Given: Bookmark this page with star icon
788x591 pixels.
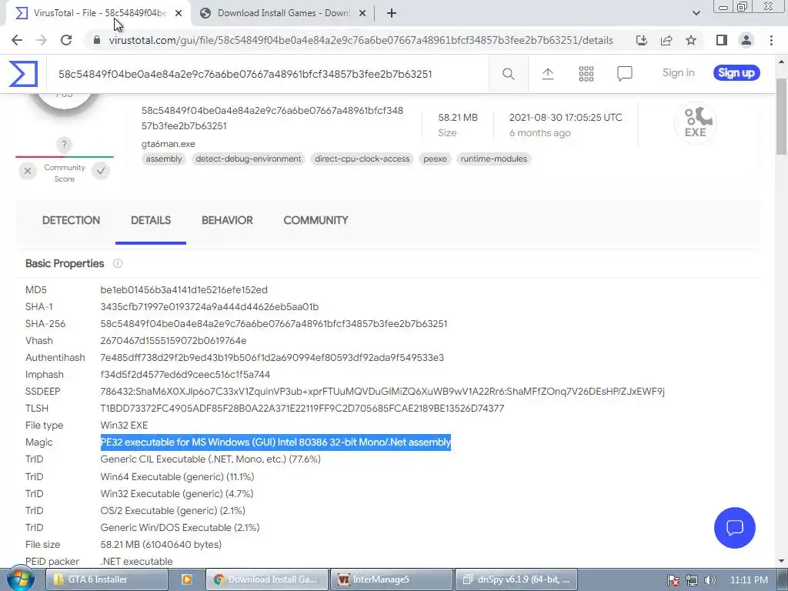Looking at the screenshot, I should (x=691, y=40).
